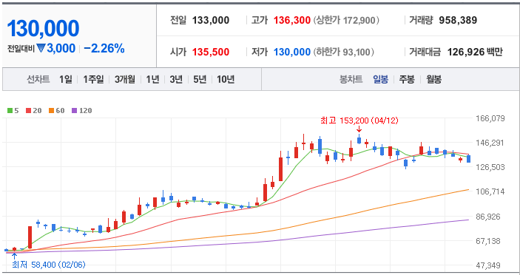The height and width of the screenshot is (275, 520).
Task: Open the 1년 line chart period
Action: click(x=152, y=80)
